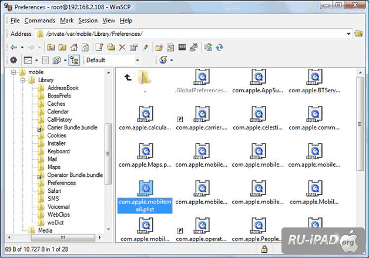Viewport: 369px width, 258px height.
Task: Select Preferences folder in tree
Action: pos(62,183)
